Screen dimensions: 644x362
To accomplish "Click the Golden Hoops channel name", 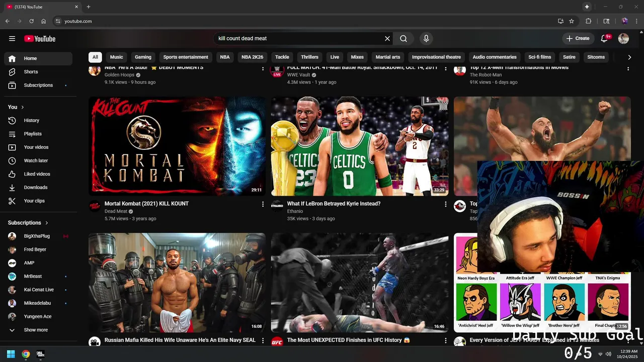I will [x=119, y=75].
